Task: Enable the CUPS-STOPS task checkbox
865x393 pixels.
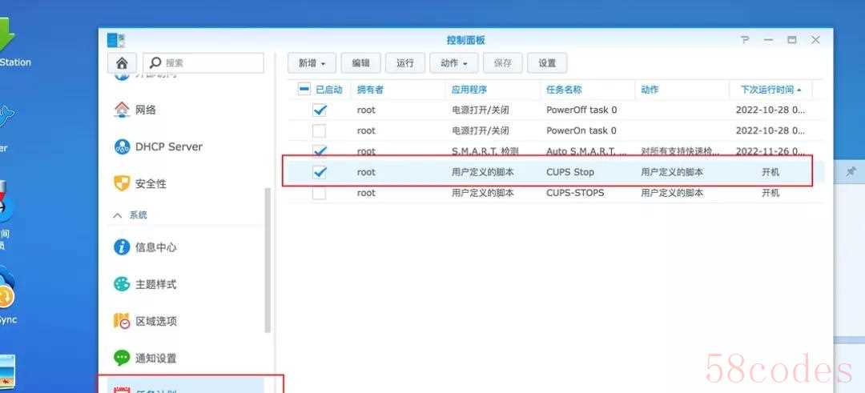Action: pos(320,193)
